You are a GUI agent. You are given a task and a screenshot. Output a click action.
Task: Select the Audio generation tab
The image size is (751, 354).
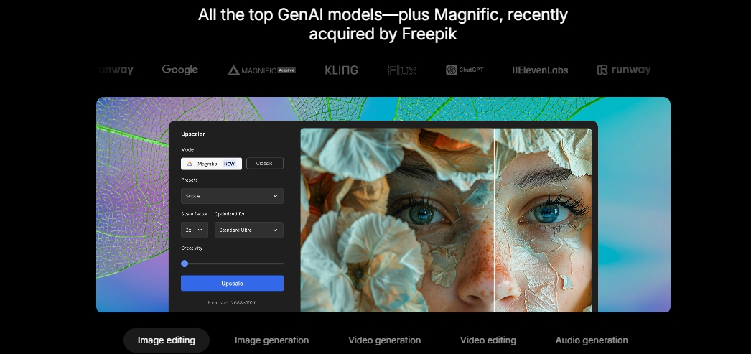point(592,340)
